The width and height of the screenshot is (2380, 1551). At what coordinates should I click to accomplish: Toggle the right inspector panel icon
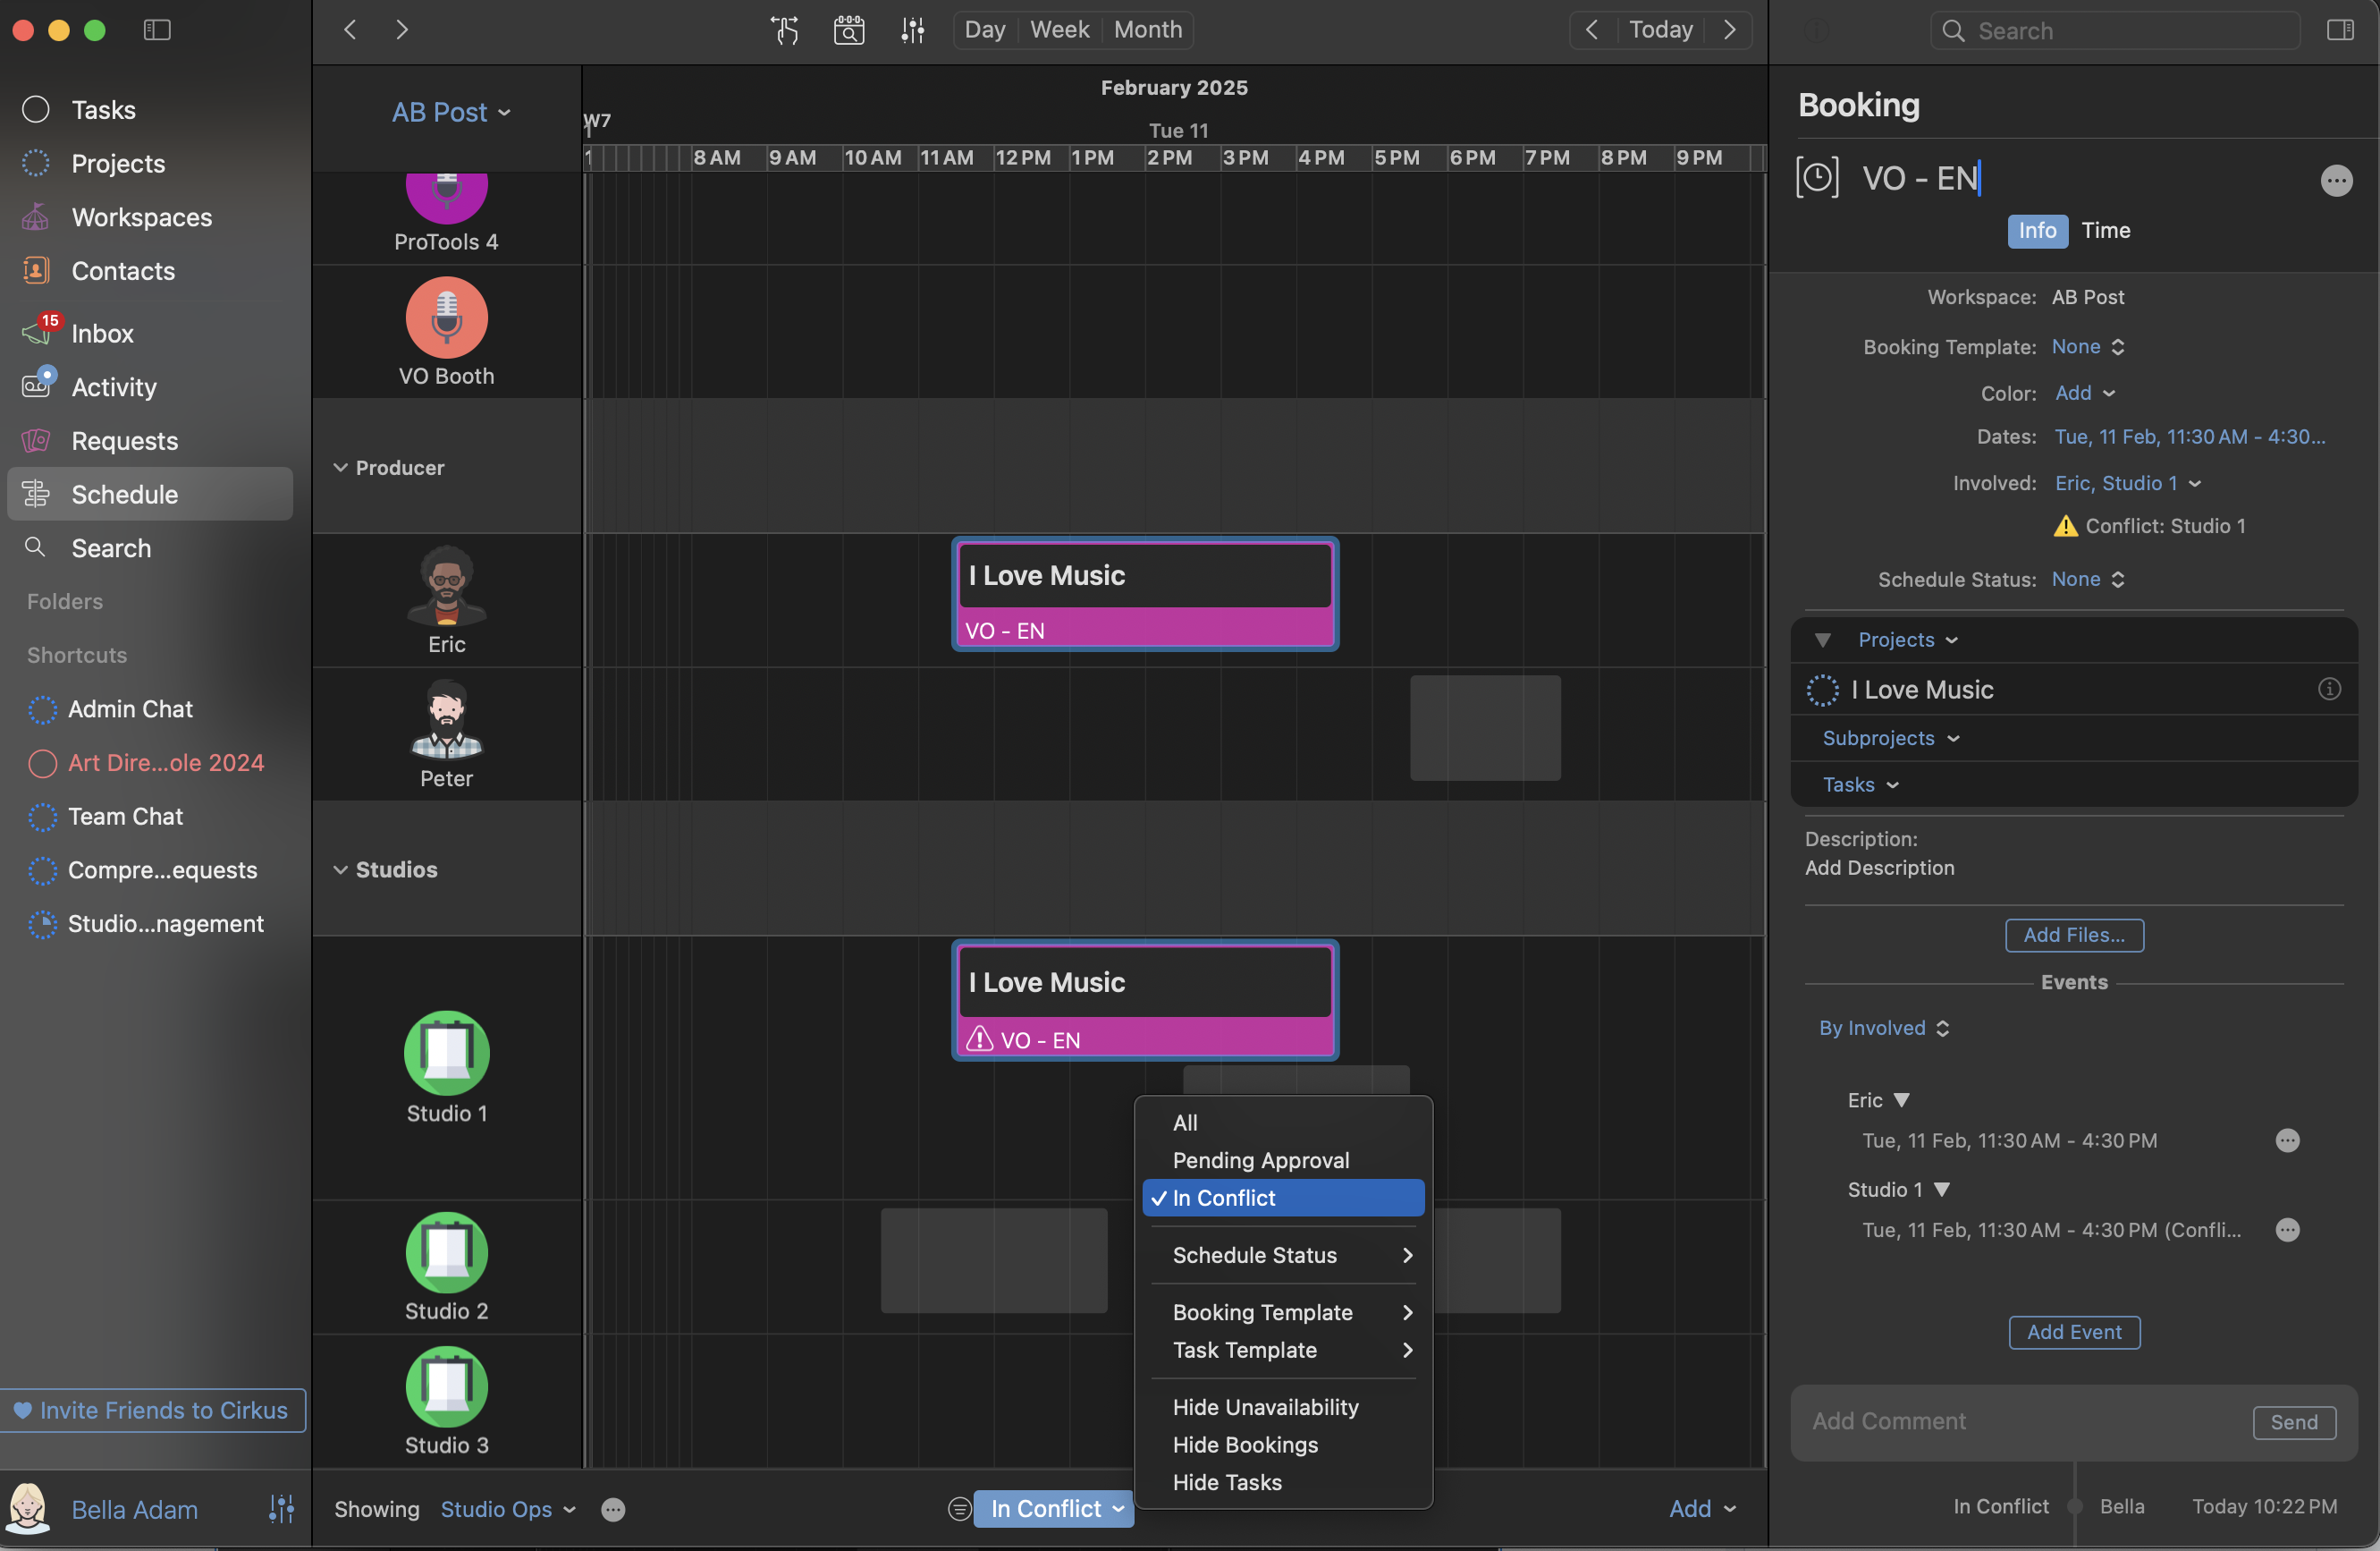(x=2340, y=30)
